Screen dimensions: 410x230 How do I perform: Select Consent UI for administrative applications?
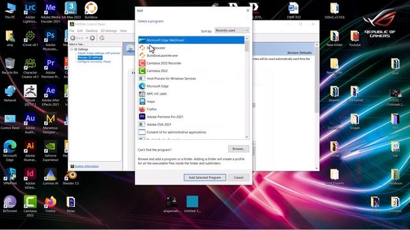click(x=191, y=132)
